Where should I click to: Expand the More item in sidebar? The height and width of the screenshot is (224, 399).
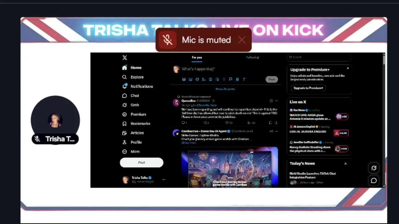coord(131,152)
